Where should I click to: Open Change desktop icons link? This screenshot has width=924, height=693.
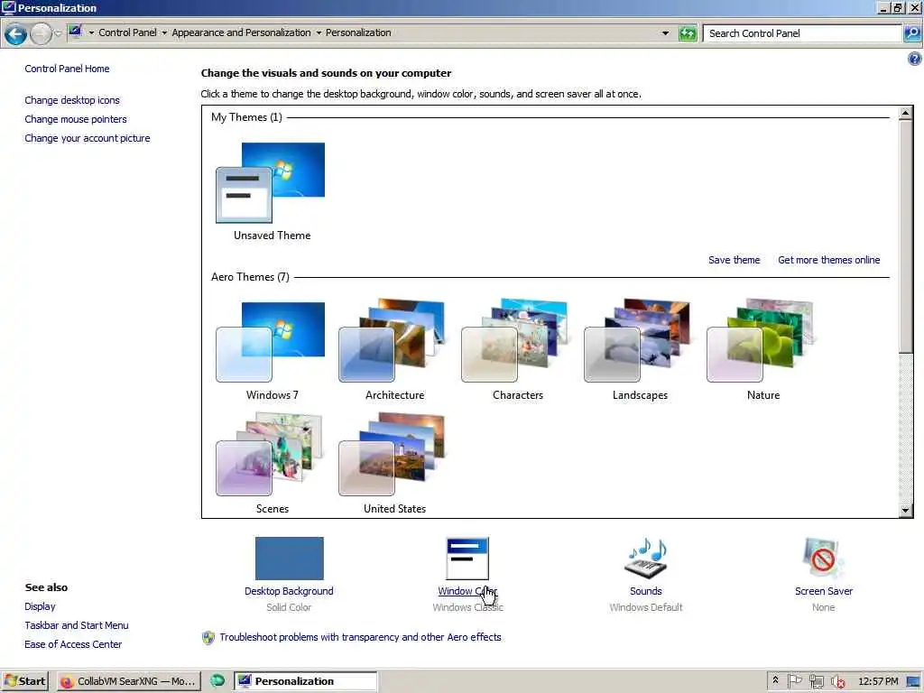point(72,100)
